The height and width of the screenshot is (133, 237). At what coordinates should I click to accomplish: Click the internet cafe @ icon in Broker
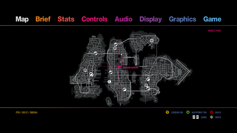[146, 85]
